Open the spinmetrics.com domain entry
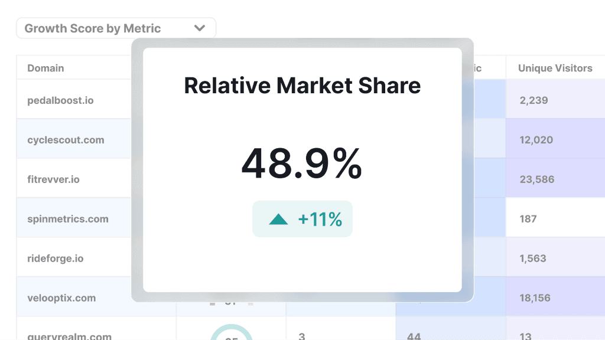 67,218
